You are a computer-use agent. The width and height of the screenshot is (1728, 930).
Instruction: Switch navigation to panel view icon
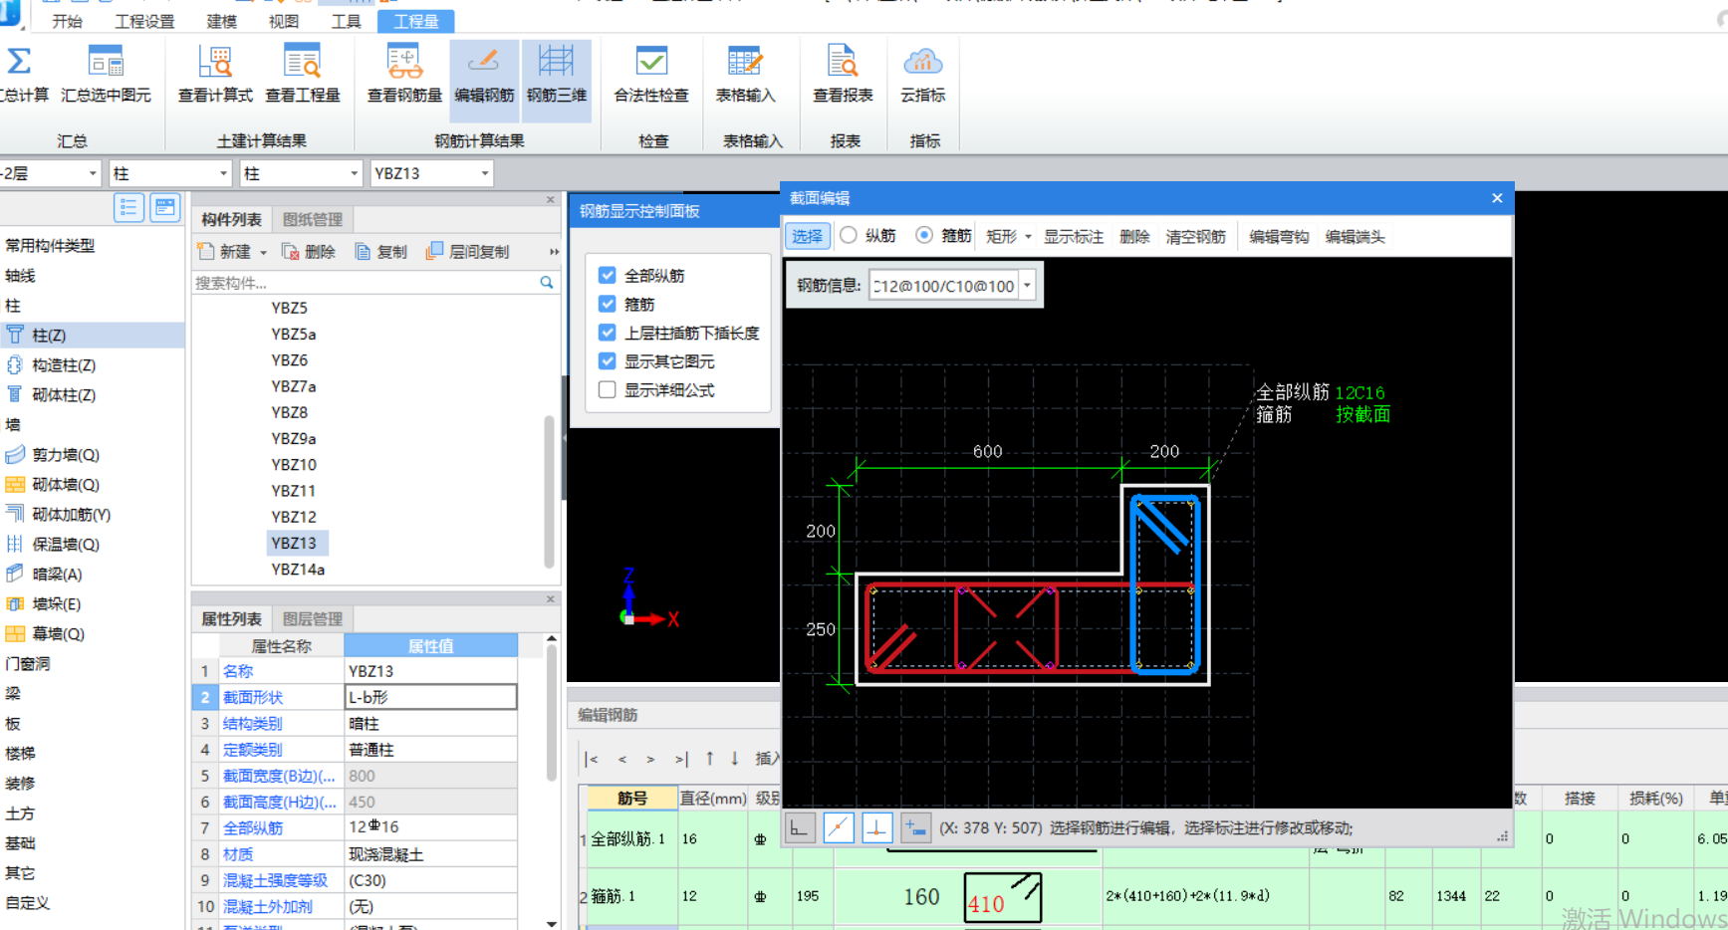click(164, 207)
